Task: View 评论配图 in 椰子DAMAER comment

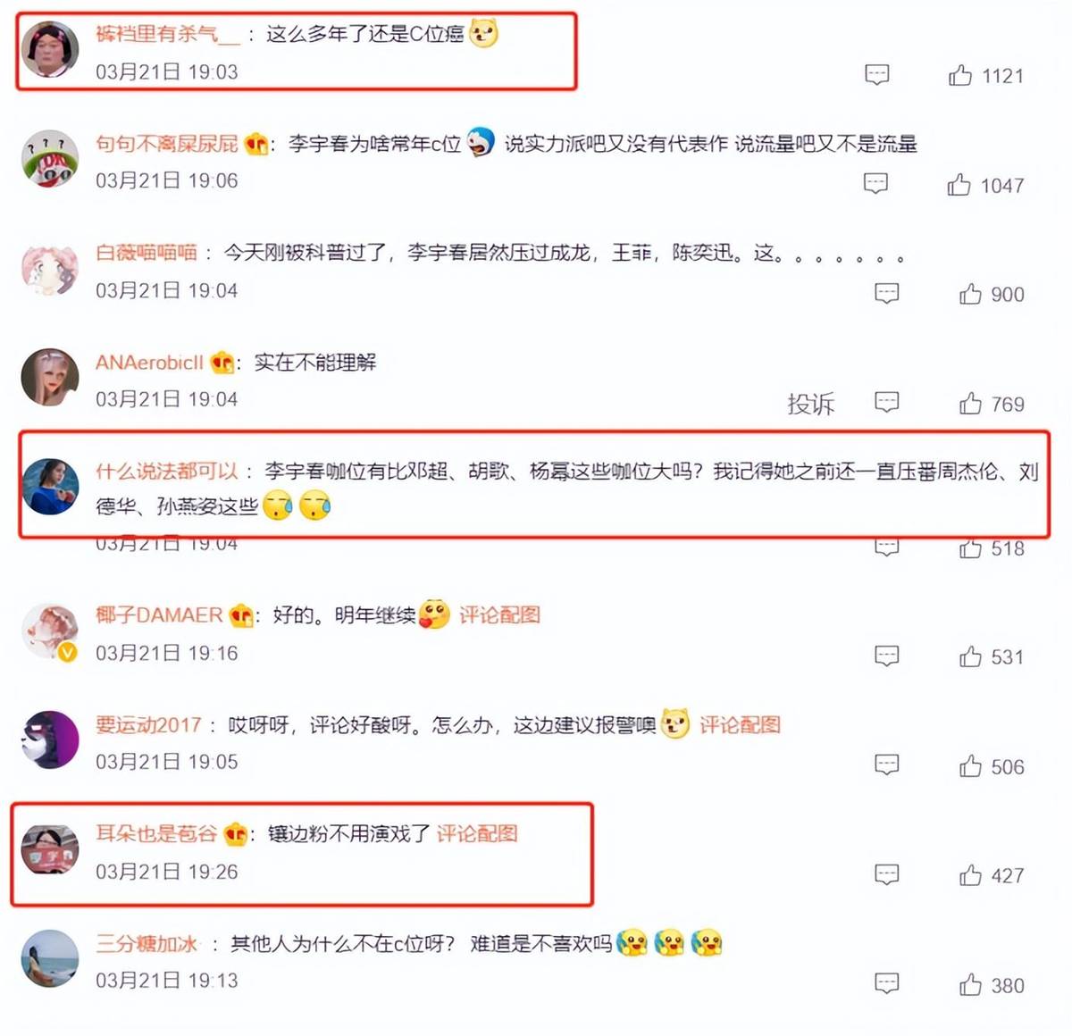Action: point(499,614)
